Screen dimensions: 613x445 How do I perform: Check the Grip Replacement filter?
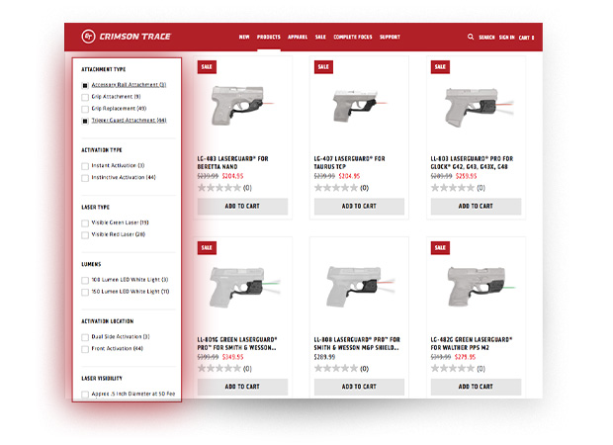85,108
